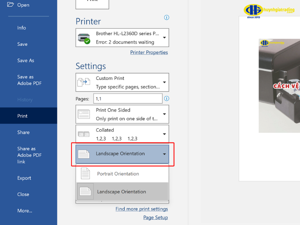Click the info icon beside Printer heading
This screenshot has height=225, width=300.
tap(167, 18)
